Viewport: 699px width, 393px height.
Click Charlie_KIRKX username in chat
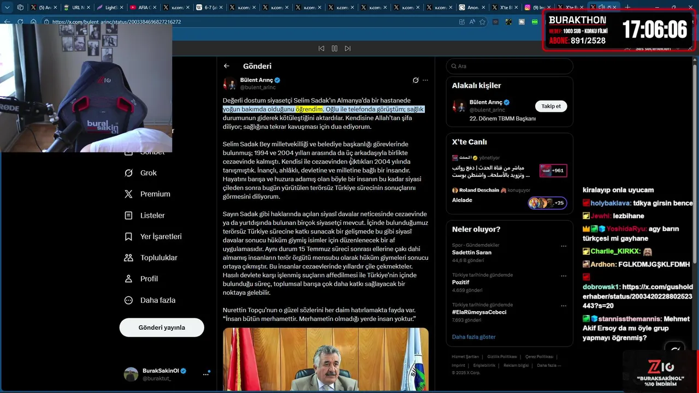615,252
